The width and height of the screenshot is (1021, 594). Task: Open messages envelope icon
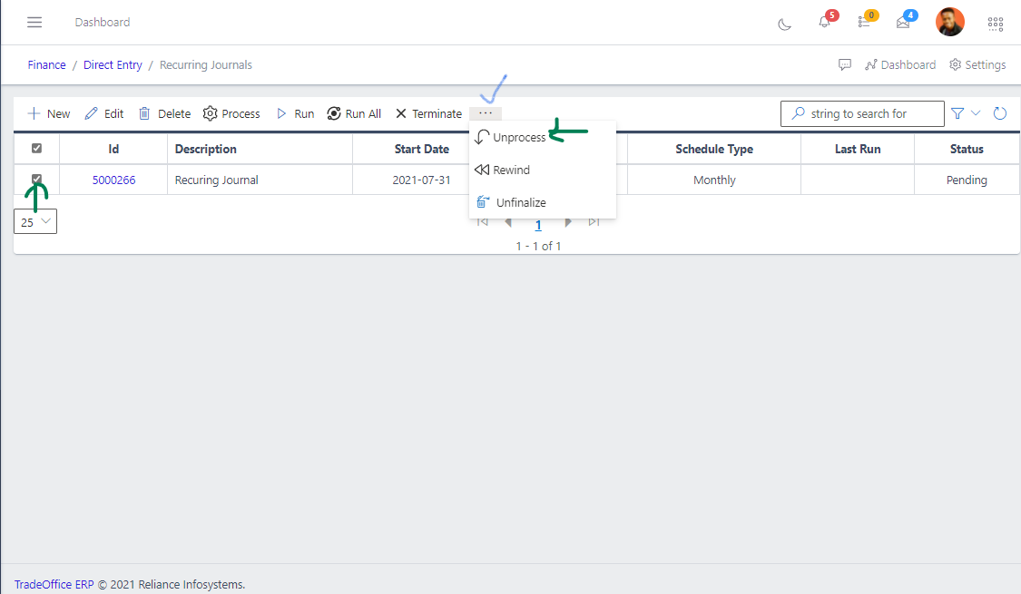tap(903, 22)
